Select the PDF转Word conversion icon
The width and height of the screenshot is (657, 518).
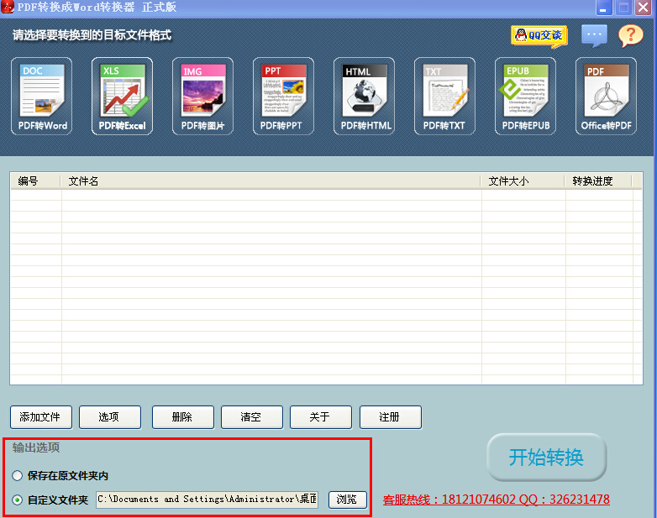pyautogui.click(x=41, y=96)
